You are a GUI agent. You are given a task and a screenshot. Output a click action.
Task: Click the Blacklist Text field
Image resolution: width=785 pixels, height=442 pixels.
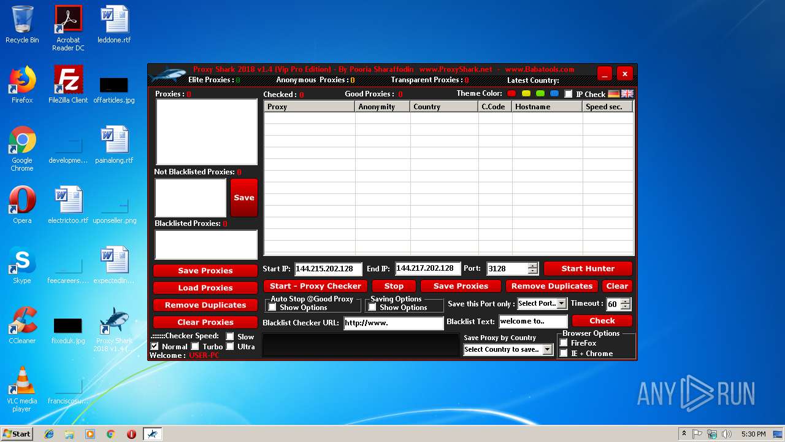coord(533,321)
